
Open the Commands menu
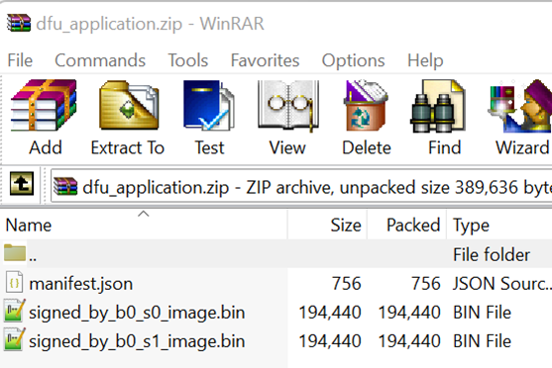100,60
